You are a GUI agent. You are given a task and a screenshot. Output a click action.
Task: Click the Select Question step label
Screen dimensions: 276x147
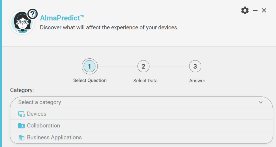90,80
